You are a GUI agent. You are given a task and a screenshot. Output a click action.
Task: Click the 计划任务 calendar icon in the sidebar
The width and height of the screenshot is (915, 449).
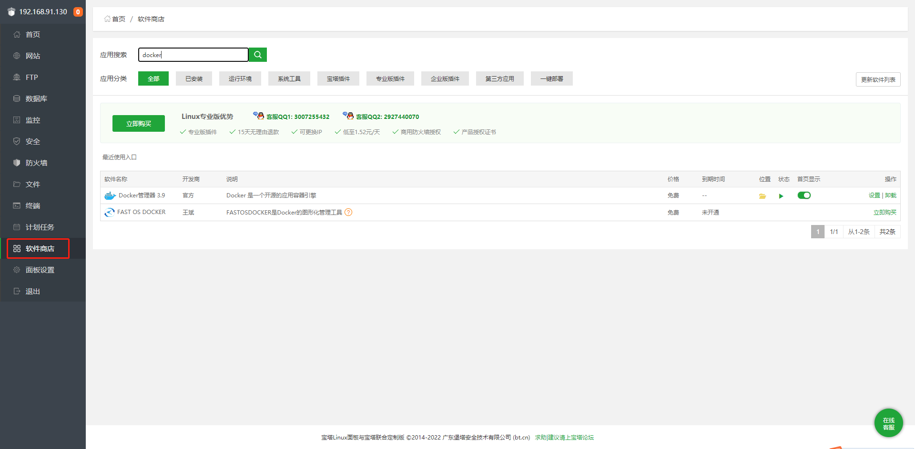17,227
